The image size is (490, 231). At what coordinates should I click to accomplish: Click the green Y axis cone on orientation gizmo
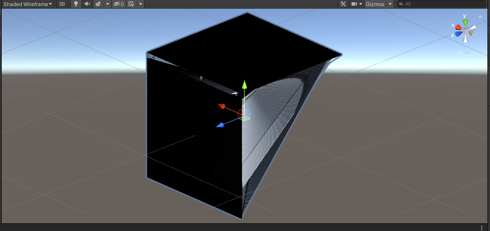[465, 22]
